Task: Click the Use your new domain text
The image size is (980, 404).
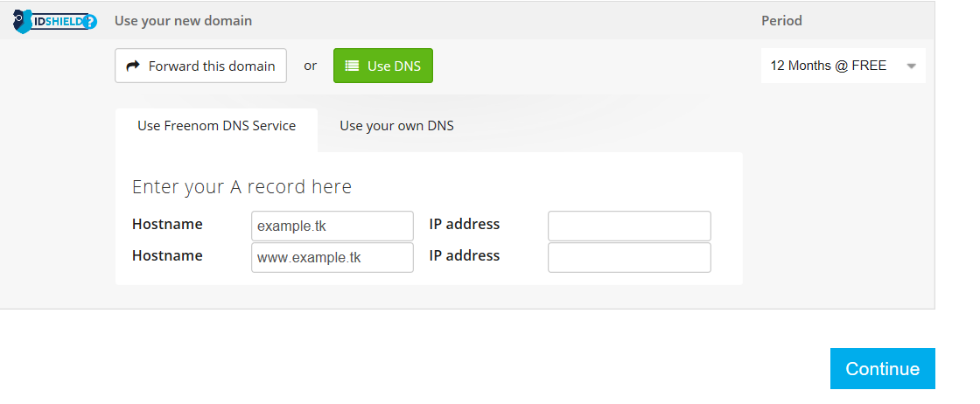Action: click(x=183, y=20)
